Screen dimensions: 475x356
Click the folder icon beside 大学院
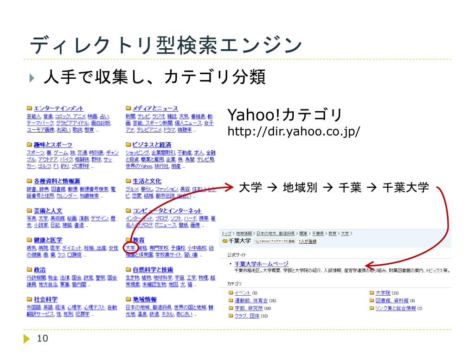coord(372,293)
